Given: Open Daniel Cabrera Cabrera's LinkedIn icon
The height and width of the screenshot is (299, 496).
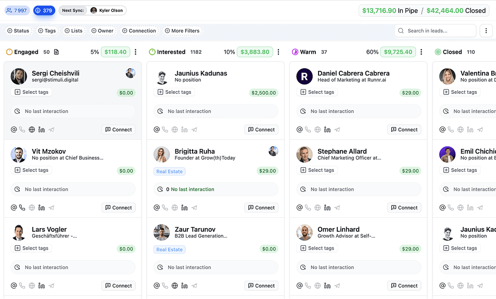Looking at the screenshot, I should click(327, 130).
